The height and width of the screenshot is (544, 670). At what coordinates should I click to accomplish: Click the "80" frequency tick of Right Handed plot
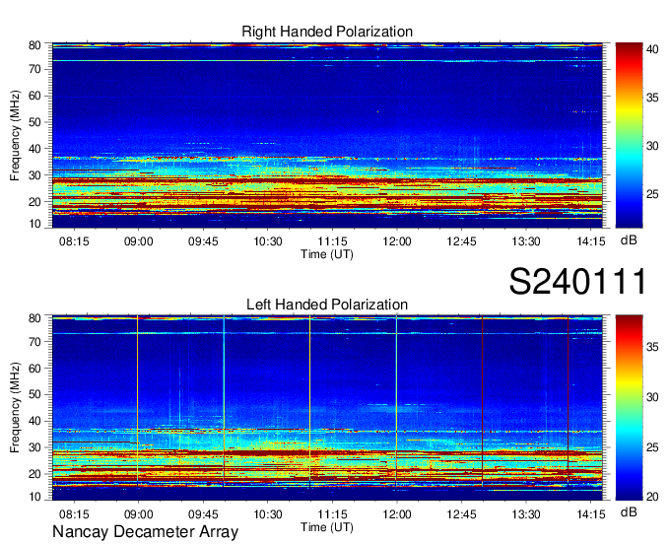(34, 45)
